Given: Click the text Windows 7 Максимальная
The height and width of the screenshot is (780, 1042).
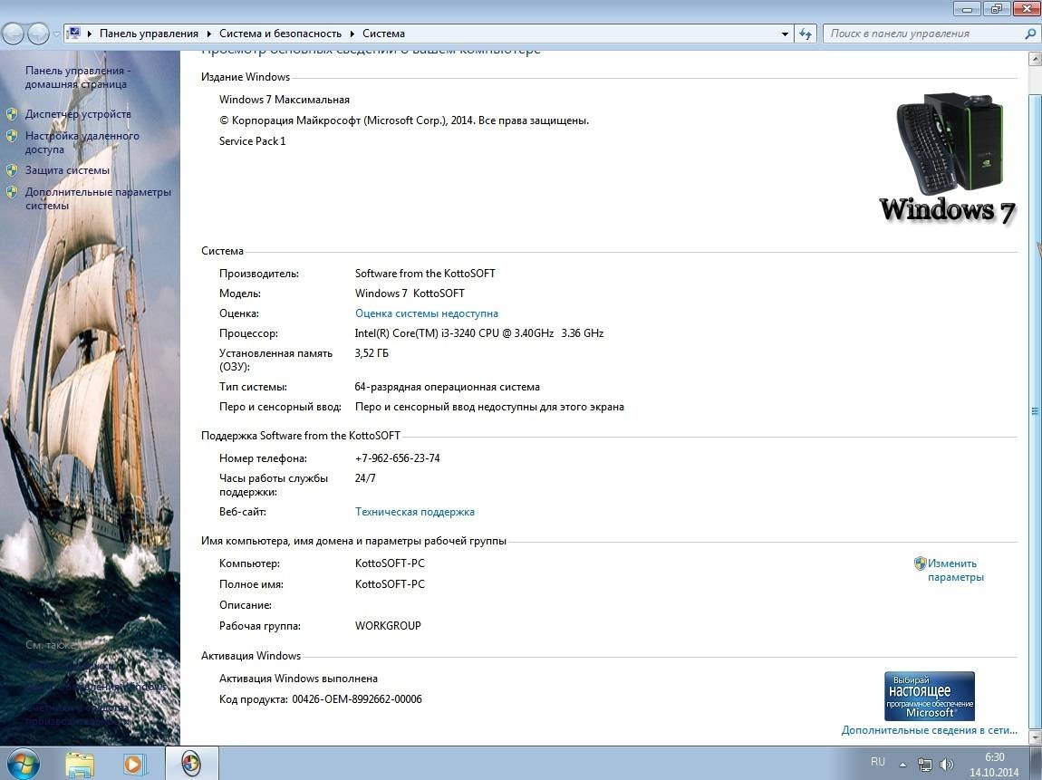Looking at the screenshot, I should 285,99.
